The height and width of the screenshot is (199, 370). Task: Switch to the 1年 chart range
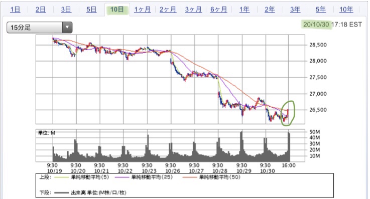click(x=244, y=10)
